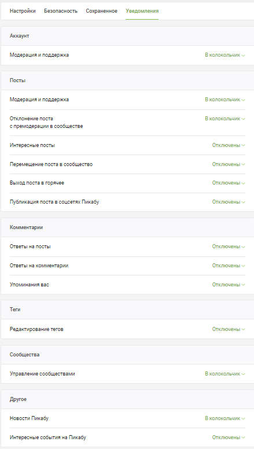
Task: Open Редактирование тегов dropdown
Action: [x=229, y=329]
